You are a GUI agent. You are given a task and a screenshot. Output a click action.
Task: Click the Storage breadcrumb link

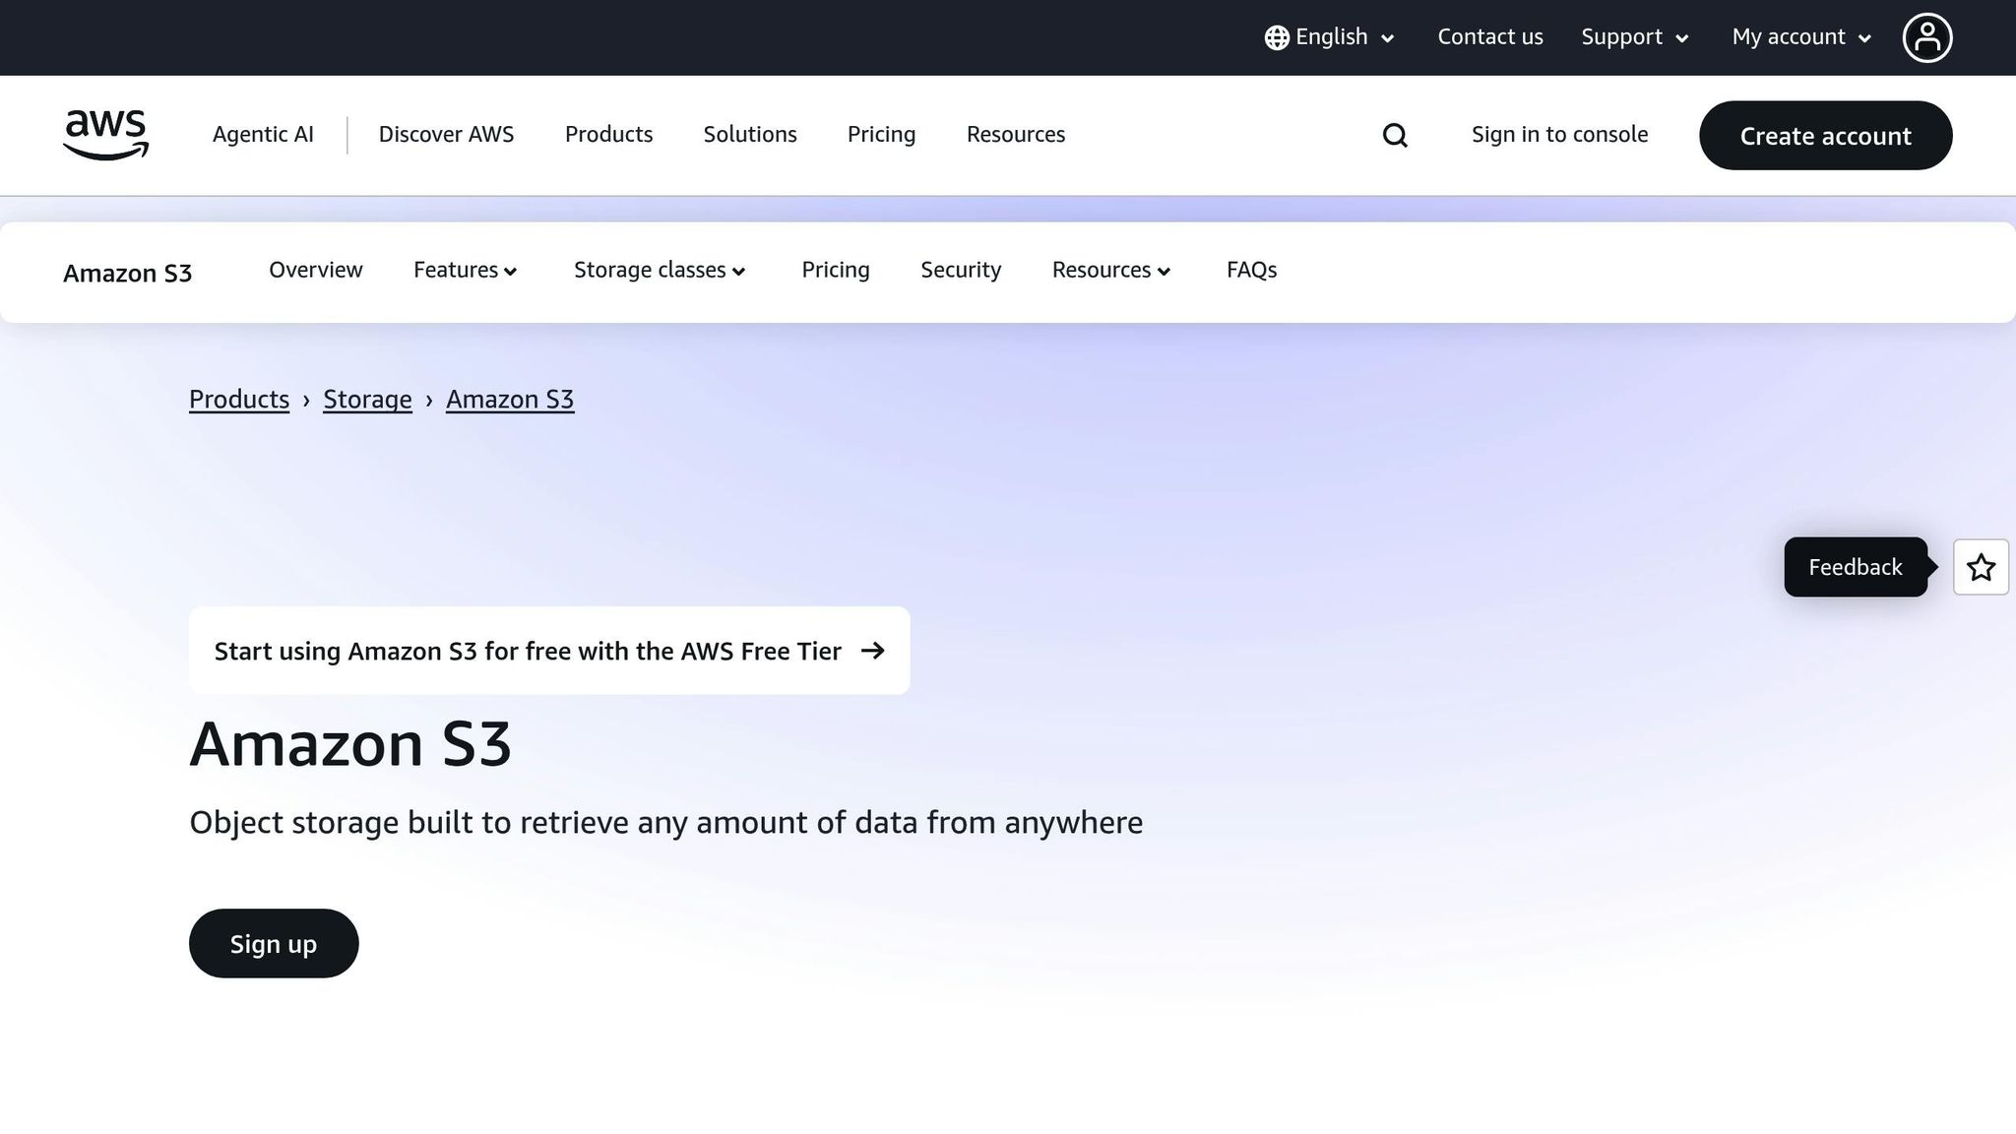point(367,400)
